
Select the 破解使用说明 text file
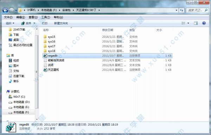107,61
